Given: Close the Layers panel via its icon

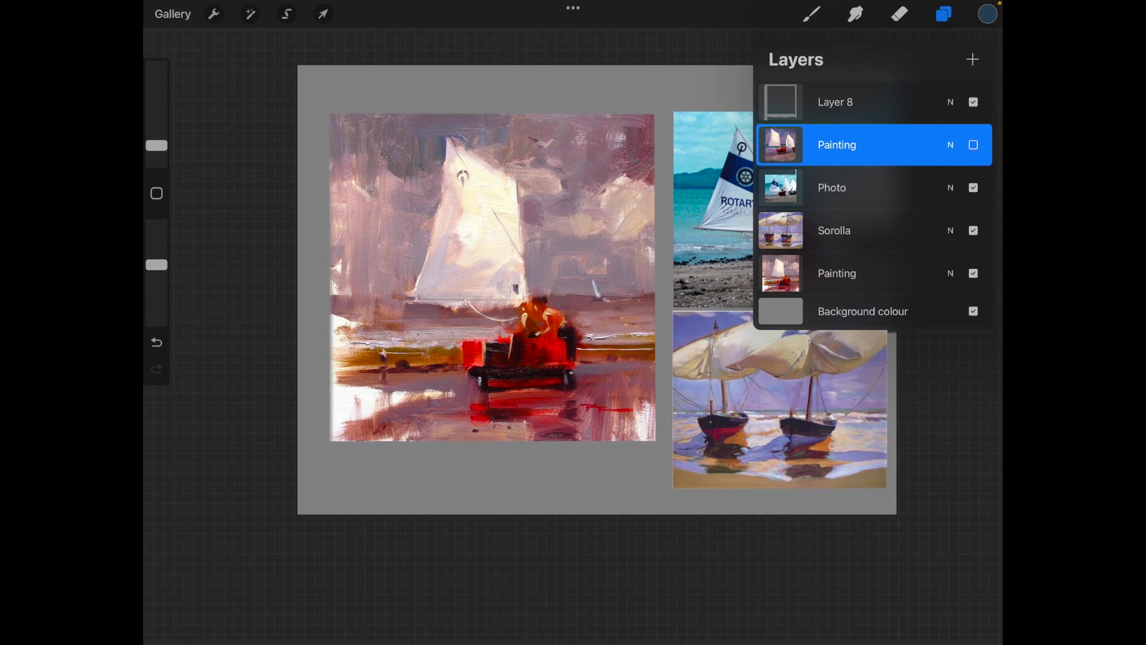Looking at the screenshot, I should click(x=944, y=14).
